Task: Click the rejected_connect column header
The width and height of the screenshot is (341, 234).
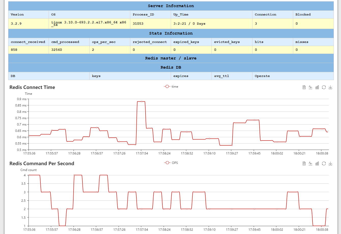Action: coord(150,42)
